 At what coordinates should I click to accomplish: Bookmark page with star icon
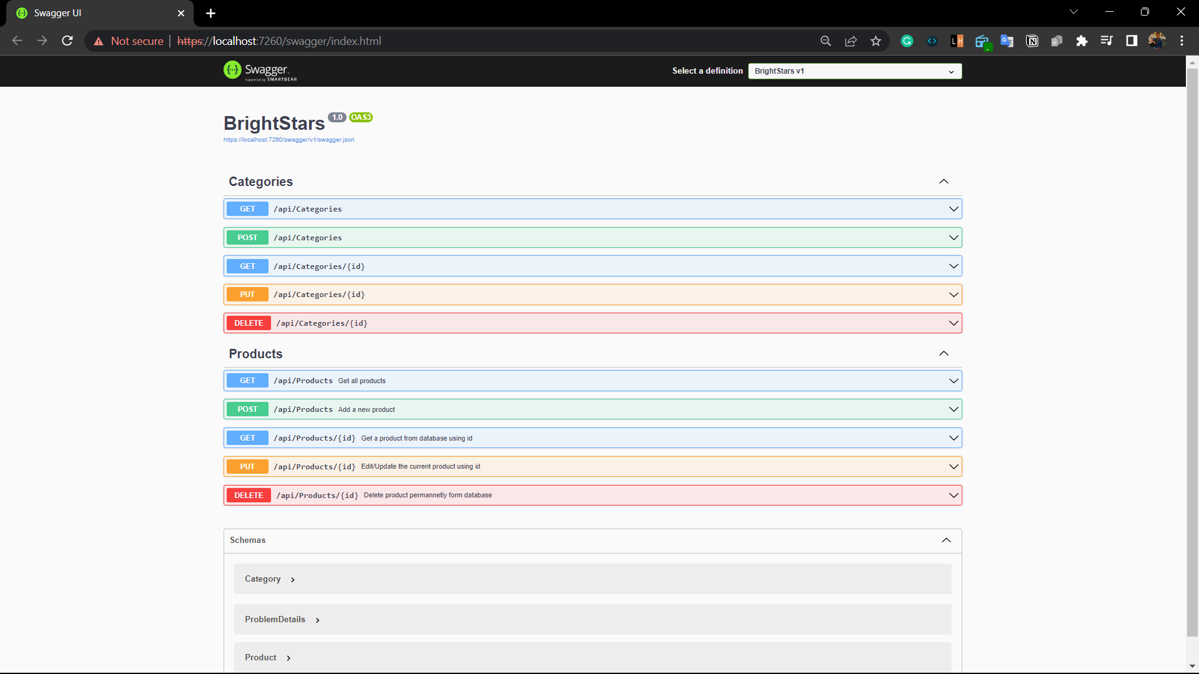pos(876,41)
